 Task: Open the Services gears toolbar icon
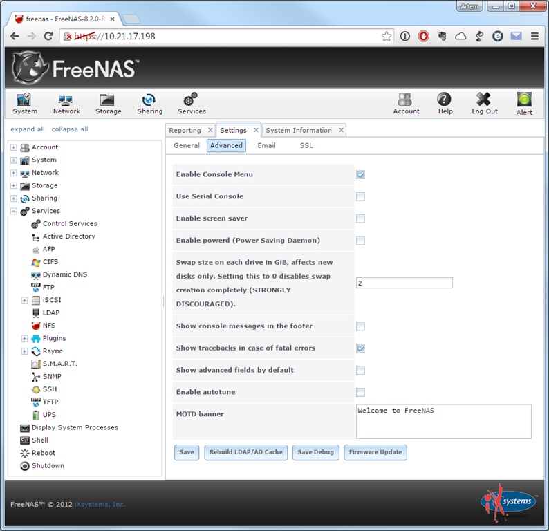point(192,104)
